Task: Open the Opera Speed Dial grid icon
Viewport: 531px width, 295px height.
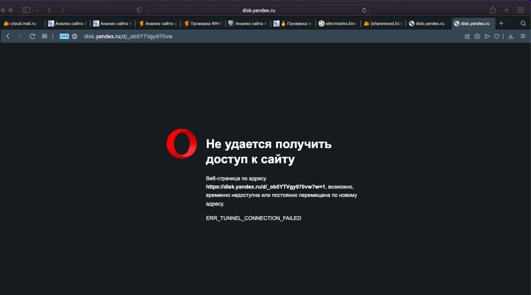Action: coord(44,36)
